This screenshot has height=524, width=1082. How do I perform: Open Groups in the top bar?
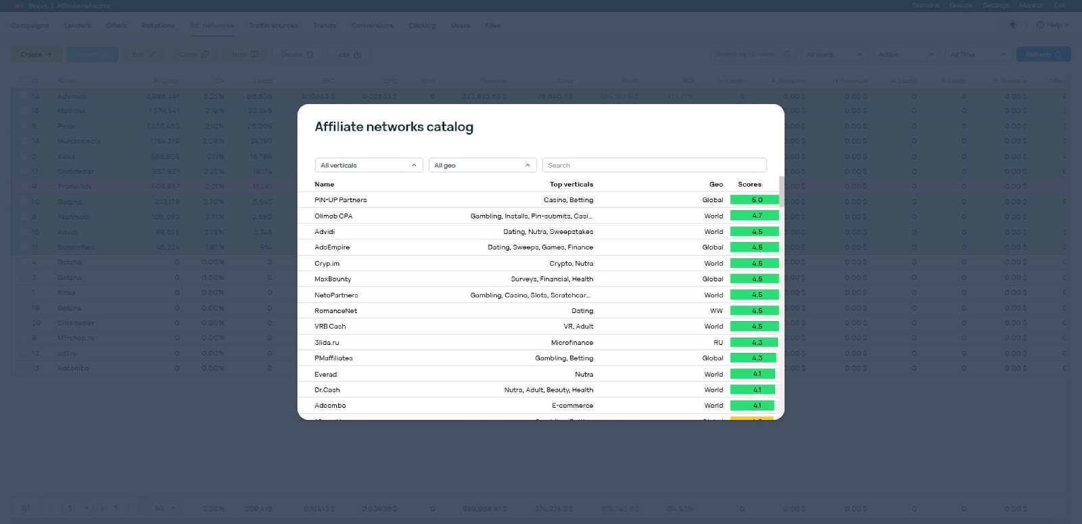(960, 5)
